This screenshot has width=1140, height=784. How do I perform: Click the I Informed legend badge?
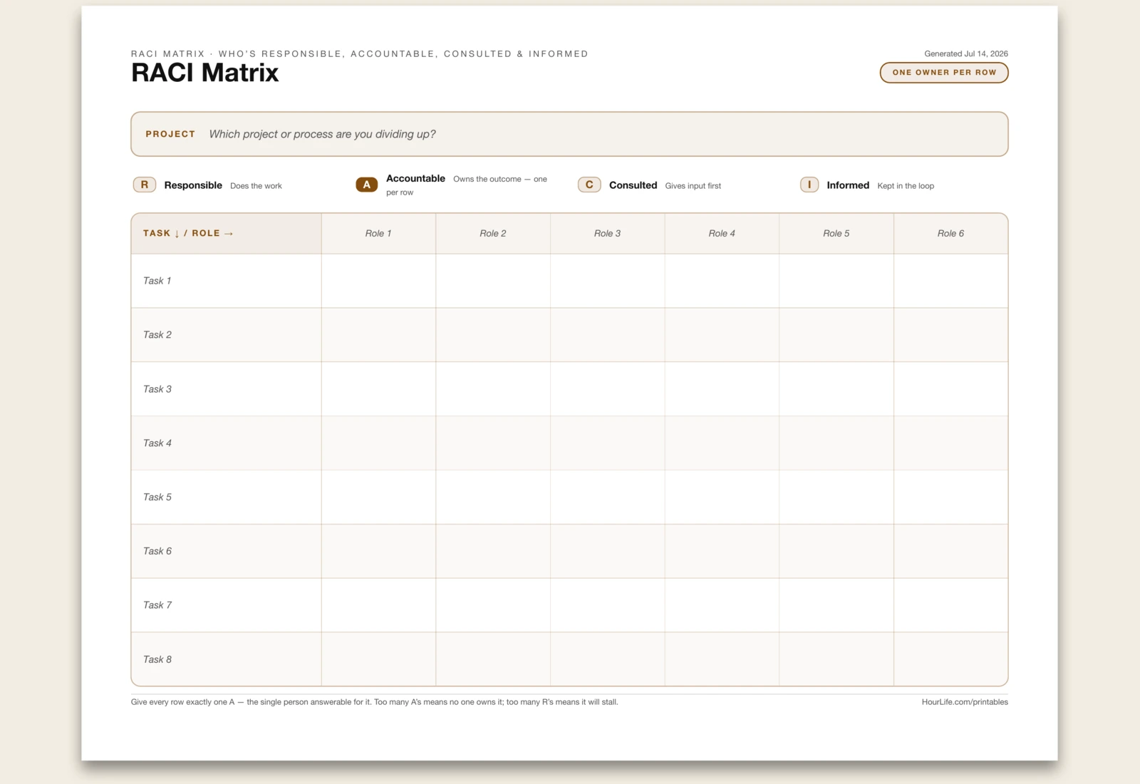point(809,185)
